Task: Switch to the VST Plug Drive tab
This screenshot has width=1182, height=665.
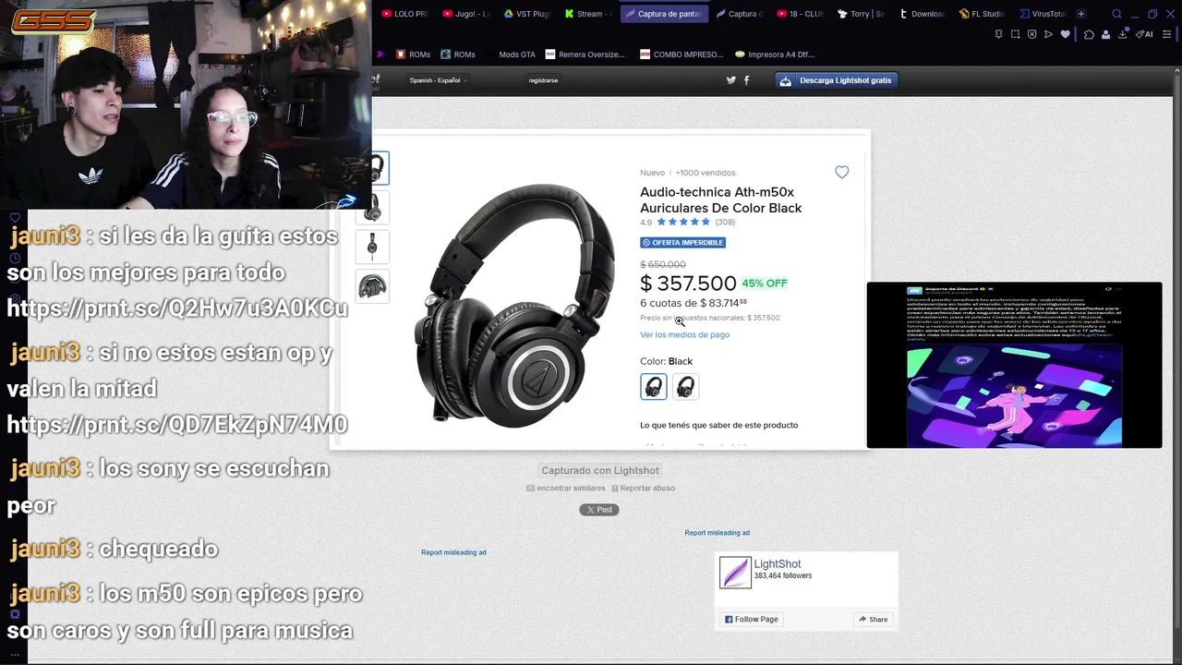Action: point(526,14)
